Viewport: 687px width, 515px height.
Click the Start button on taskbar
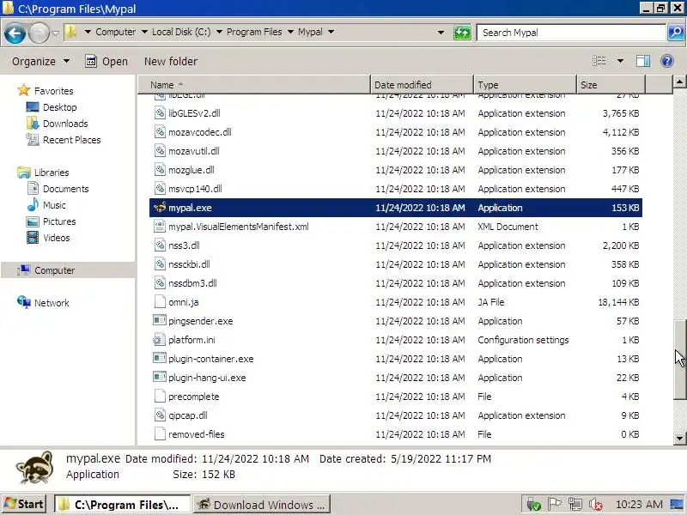point(24,504)
